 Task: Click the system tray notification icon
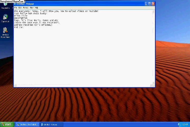[x=179, y=124]
